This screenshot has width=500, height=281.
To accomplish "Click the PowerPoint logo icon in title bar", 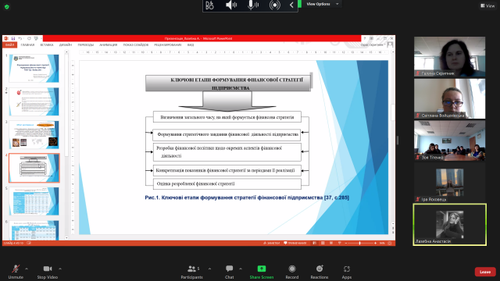I will point(6,38).
